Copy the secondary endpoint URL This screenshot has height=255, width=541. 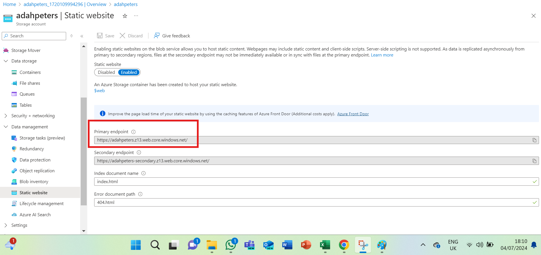click(x=534, y=161)
